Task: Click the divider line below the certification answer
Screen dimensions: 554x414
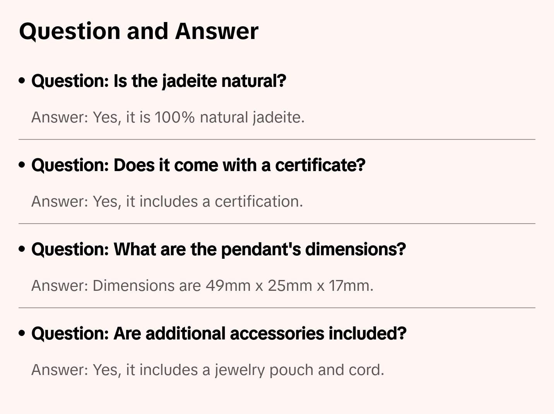Action: (277, 224)
